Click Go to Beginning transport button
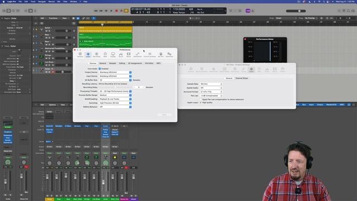 click(x=106, y=11)
